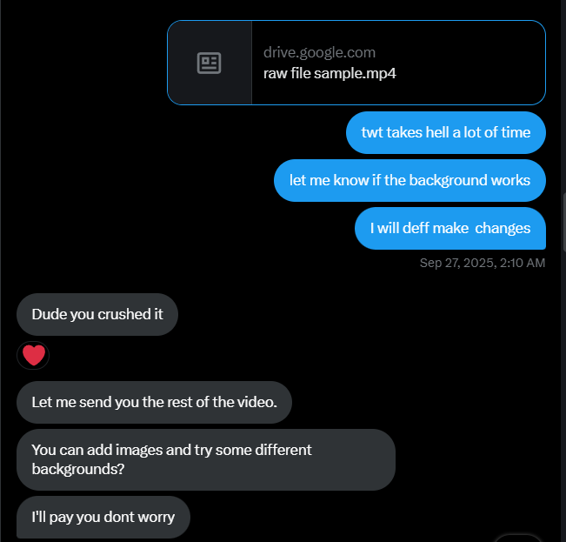Click the word 'crushed' in the gray bubble
566x542 pixels.
[123, 315]
